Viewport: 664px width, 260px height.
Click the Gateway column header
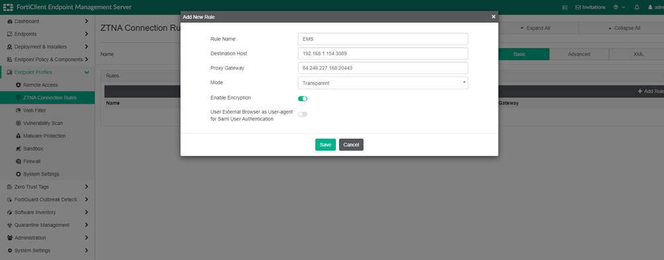pyautogui.click(x=509, y=103)
